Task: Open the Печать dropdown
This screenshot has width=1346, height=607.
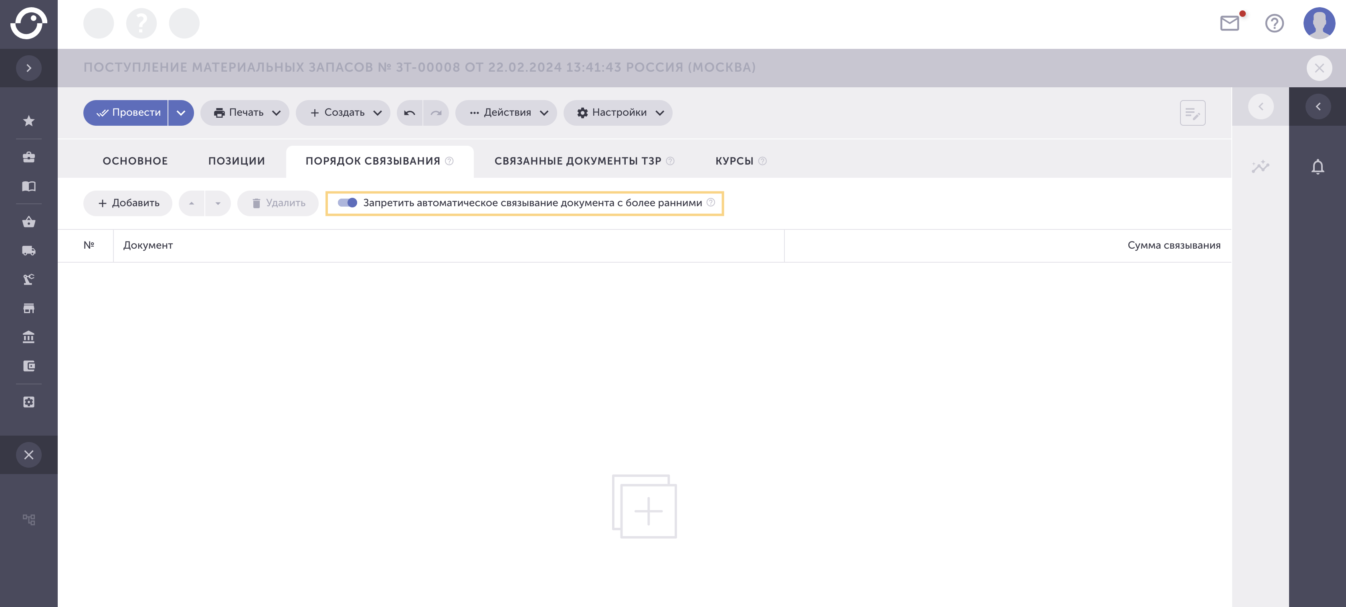Action: point(245,113)
